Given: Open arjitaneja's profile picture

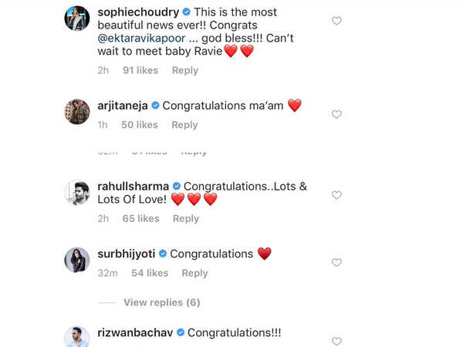Looking at the screenshot, I should [x=77, y=112].
